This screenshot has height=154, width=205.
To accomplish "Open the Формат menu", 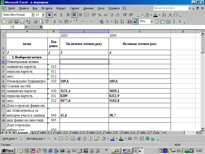I will [x=61, y=8].
